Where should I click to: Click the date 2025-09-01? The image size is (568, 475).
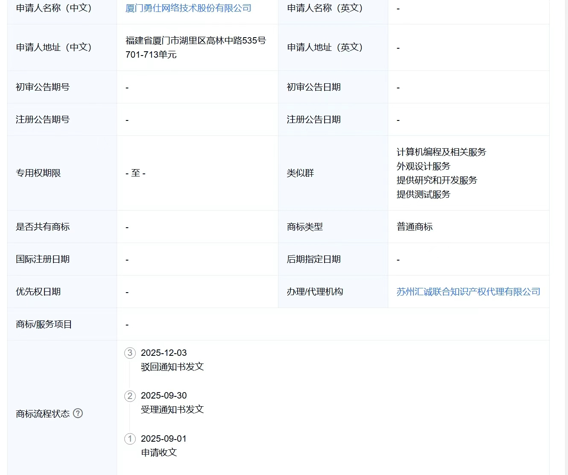click(164, 439)
